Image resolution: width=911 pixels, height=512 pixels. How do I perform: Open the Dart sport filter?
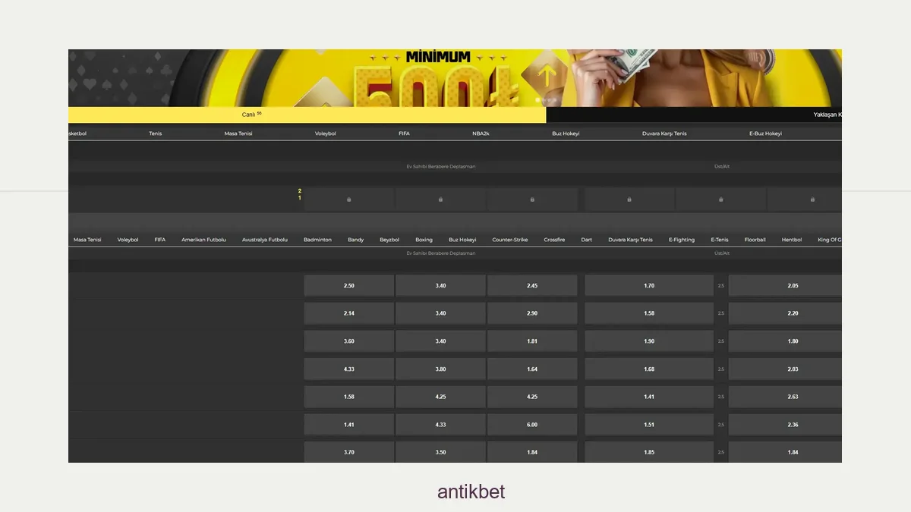pyautogui.click(x=586, y=240)
